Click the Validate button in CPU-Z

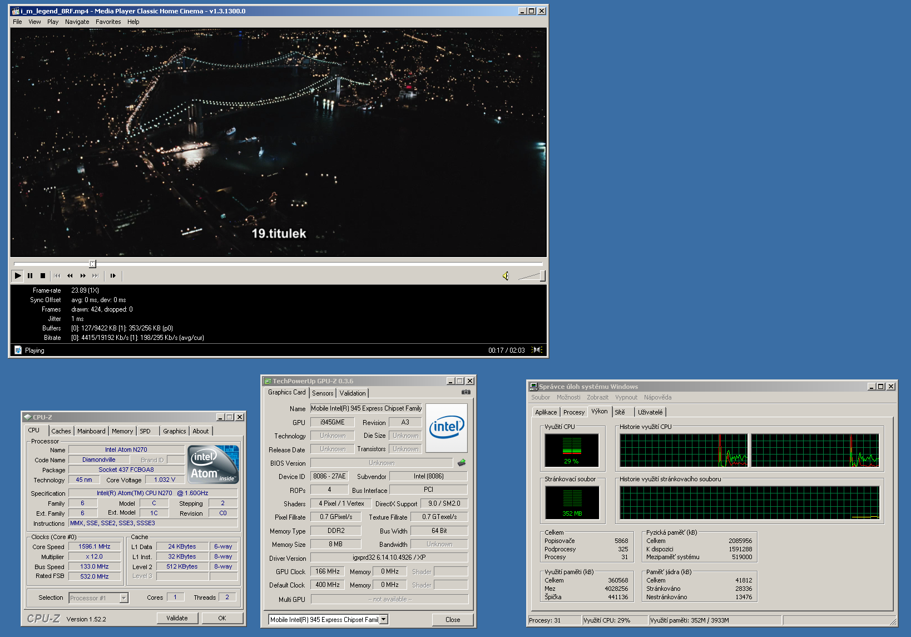[177, 618]
